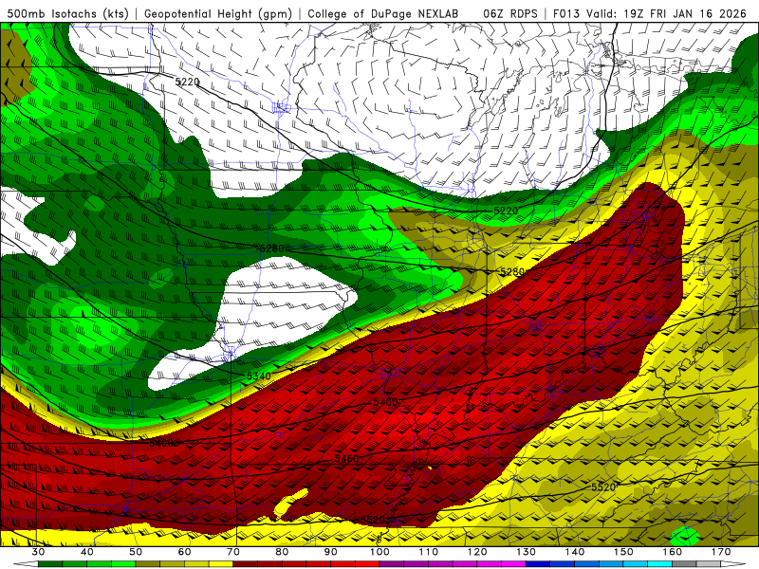
Task: Click the color bar label '170'
Action: [x=721, y=552]
